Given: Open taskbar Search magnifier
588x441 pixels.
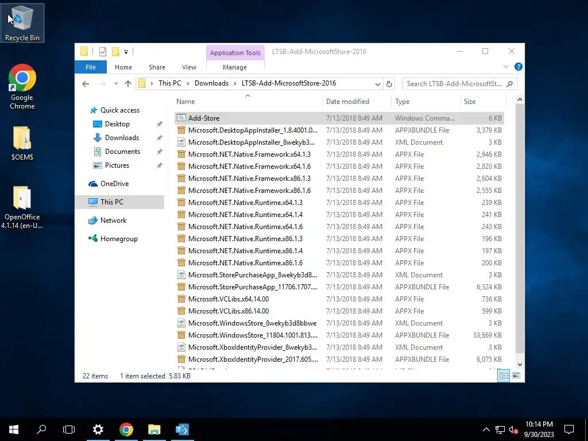Looking at the screenshot, I should click(41, 430).
